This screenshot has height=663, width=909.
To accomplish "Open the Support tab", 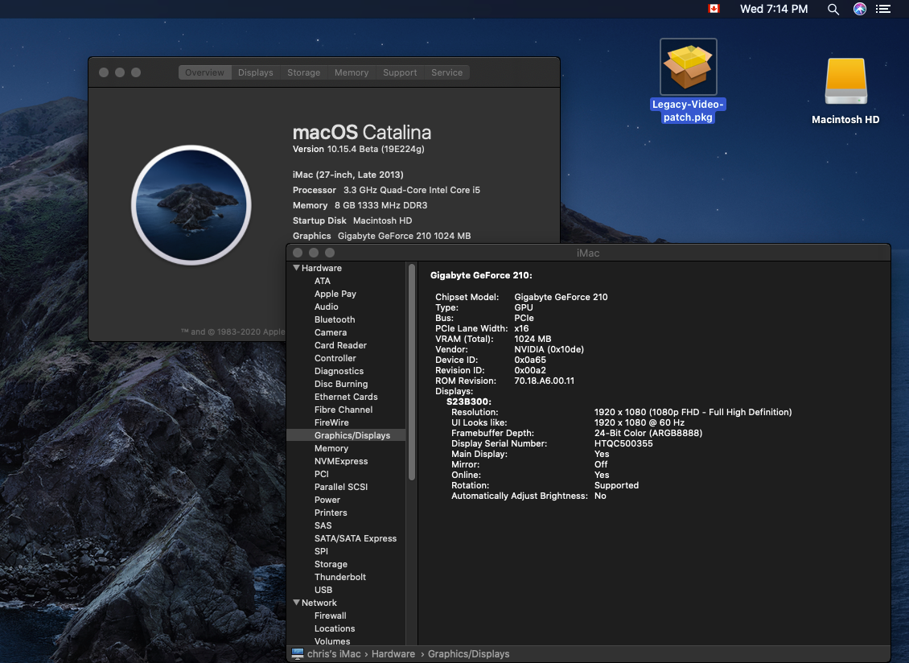I will [x=400, y=72].
